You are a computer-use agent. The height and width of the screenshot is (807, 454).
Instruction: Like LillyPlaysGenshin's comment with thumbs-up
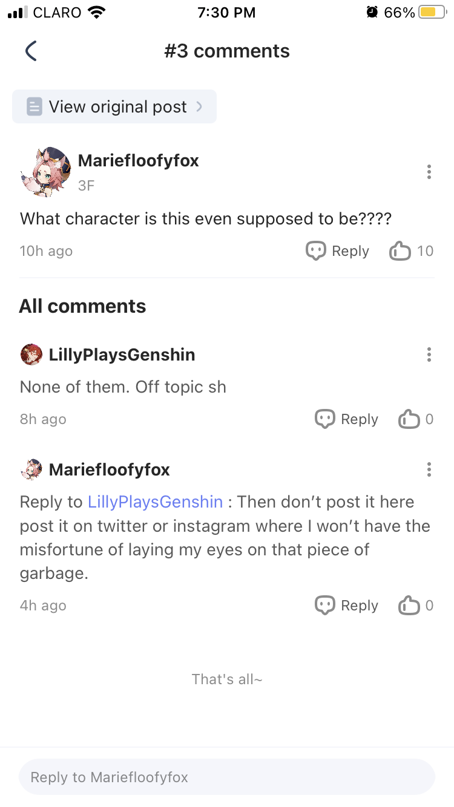pyautogui.click(x=409, y=419)
